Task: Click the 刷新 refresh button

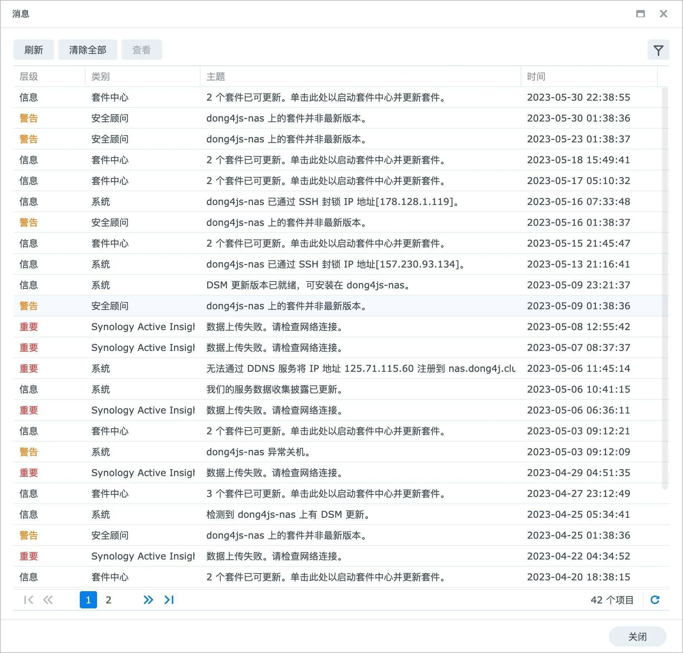Action: coord(33,50)
